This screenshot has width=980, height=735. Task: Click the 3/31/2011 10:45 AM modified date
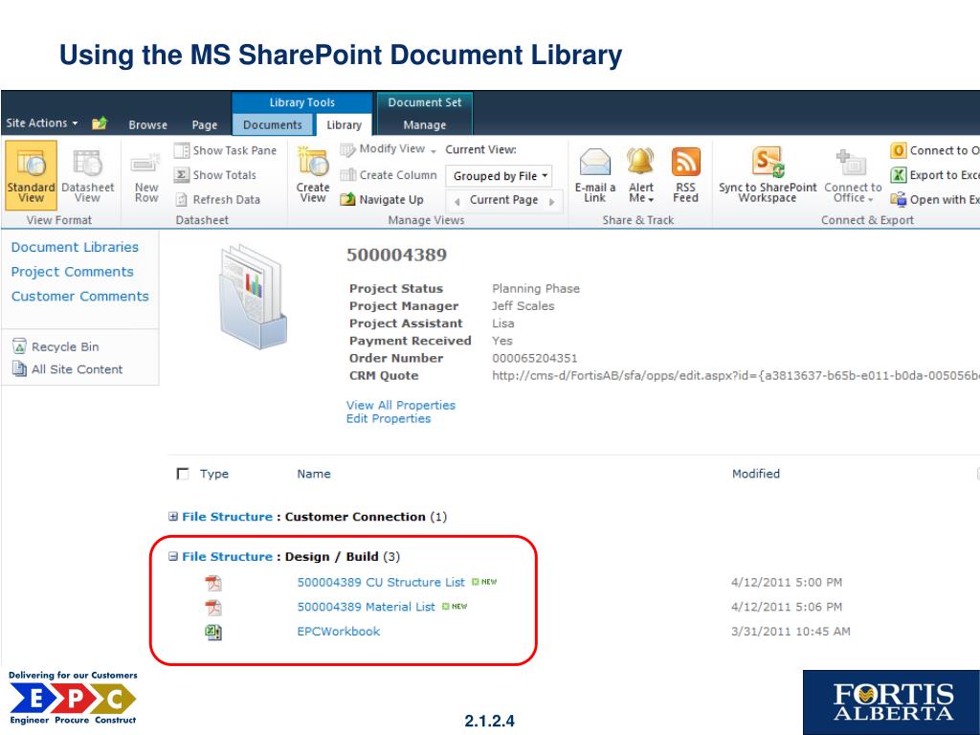pos(791,632)
